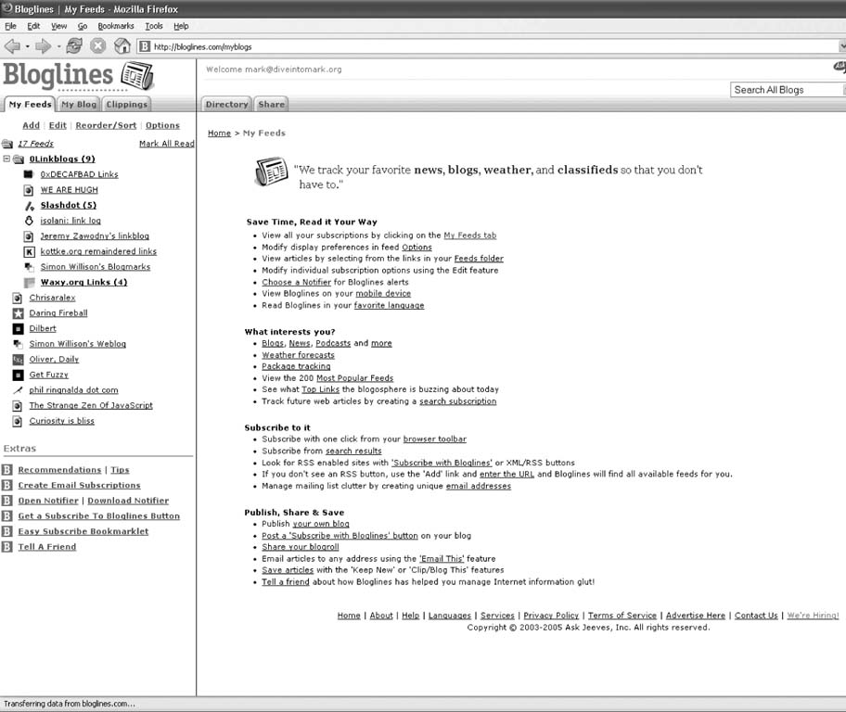The height and width of the screenshot is (712, 846).
Task: Open the Forward button history dropdown arrow
Action: pyautogui.click(x=58, y=47)
